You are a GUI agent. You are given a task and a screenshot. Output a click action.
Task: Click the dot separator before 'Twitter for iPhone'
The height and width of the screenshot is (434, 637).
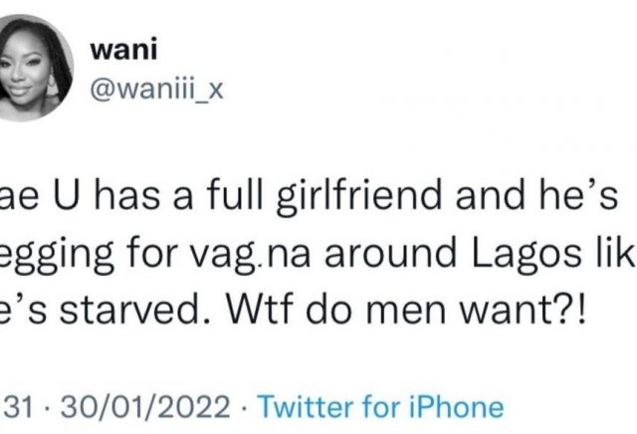pos(245,406)
